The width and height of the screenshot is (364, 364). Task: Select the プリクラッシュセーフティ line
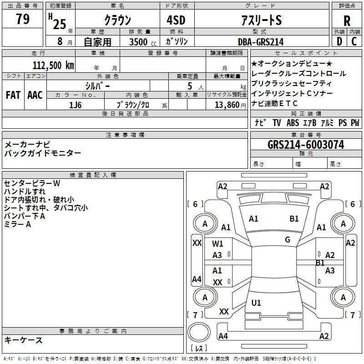point(291,83)
